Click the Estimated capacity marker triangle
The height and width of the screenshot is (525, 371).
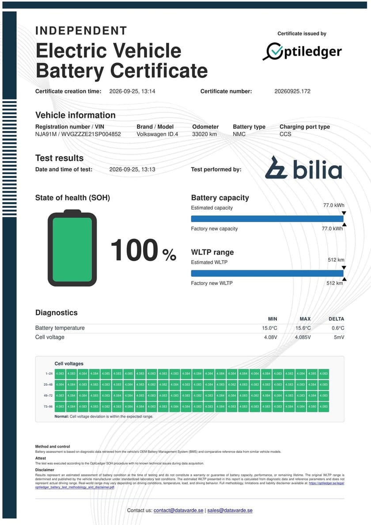tap(344, 213)
